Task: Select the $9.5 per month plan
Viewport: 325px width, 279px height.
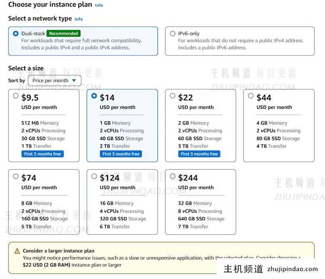Action: pyautogui.click(x=16, y=96)
